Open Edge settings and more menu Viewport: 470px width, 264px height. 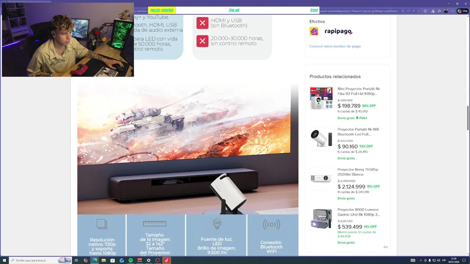452,11
